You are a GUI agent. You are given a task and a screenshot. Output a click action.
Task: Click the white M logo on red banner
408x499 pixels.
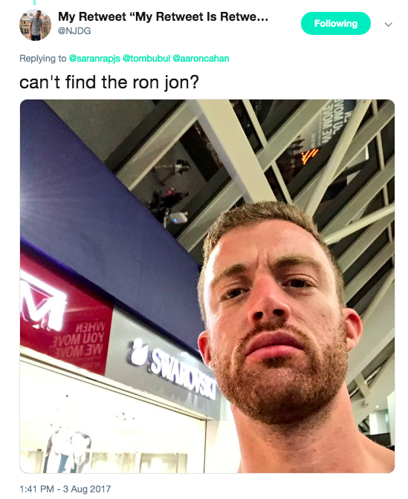pyautogui.click(x=42, y=305)
